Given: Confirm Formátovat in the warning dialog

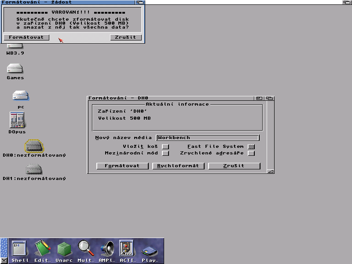Looking at the screenshot, I should [x=26, y=37].
